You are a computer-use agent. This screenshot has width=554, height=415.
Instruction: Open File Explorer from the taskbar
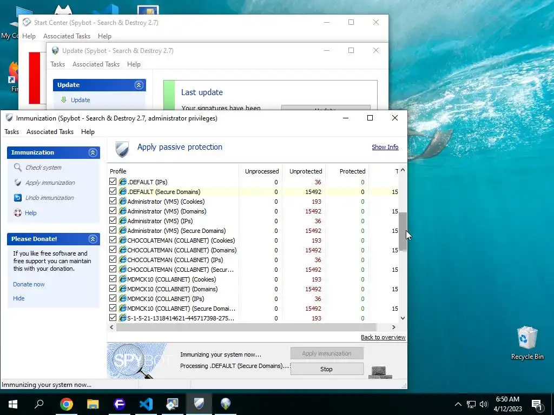coord(93,404)
